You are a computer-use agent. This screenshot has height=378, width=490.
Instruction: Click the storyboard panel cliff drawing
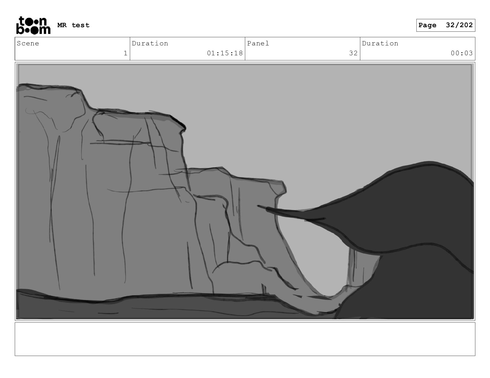245,191
